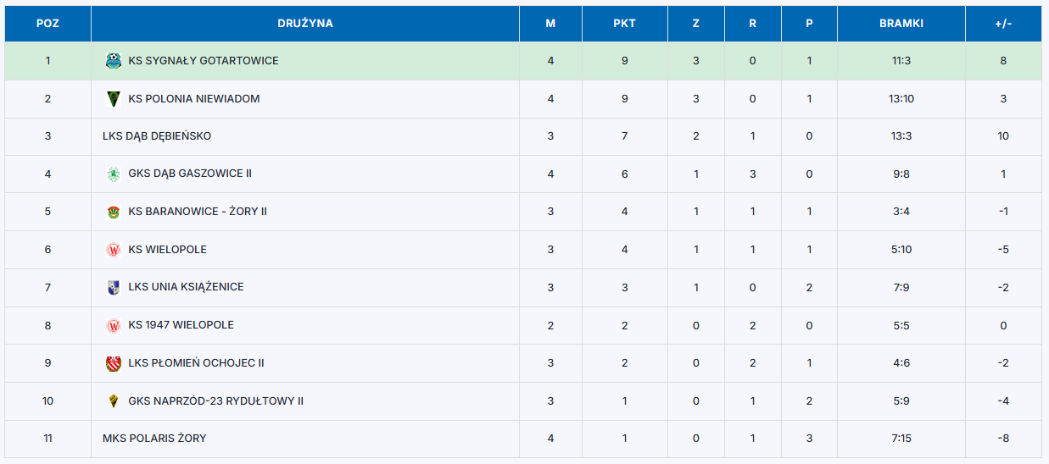Click the KS Polonia Niewiadom club crest
1049x464 pixels.
pyautogui.click(x=113, y=99)
